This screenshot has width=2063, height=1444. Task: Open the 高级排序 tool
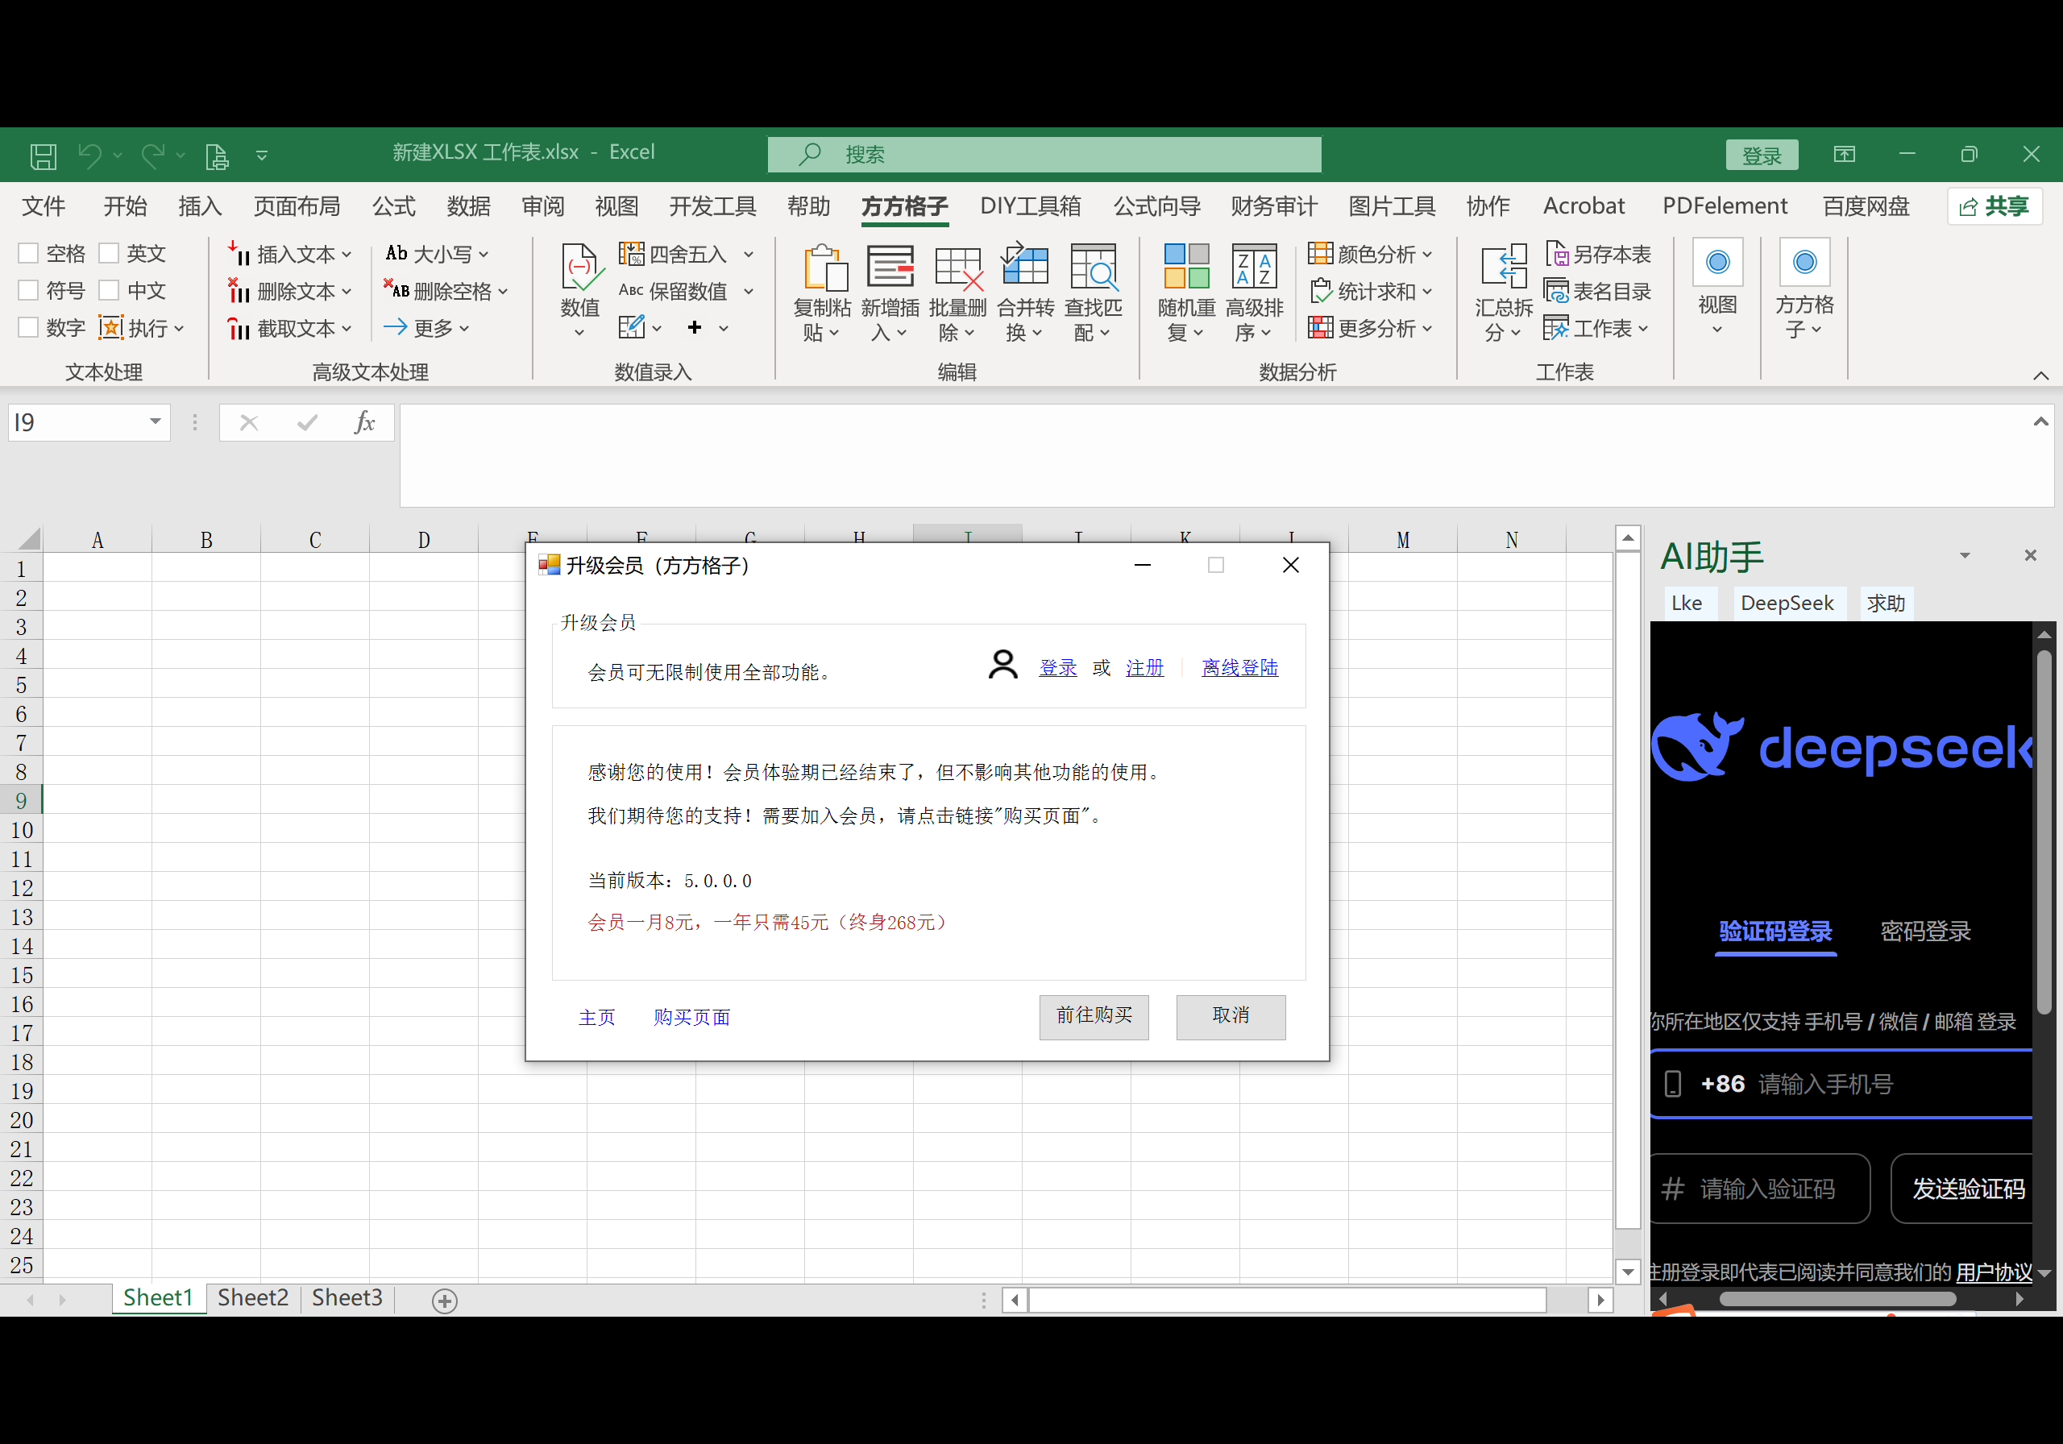[x=1255, y=267]
